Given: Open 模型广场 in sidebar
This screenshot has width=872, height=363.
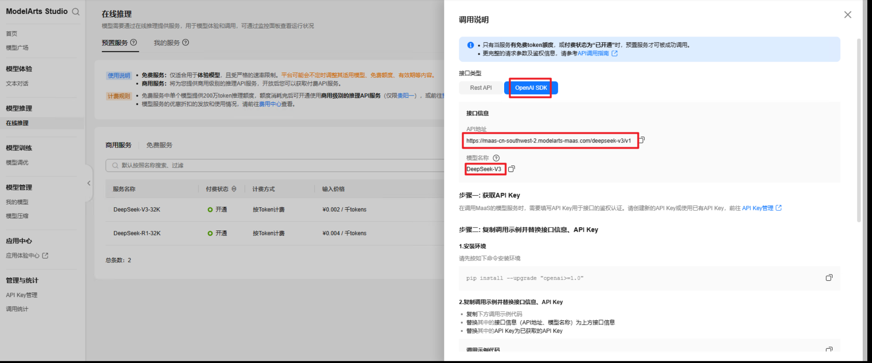Looking at the screenshot, I should [x=17, y=48].
